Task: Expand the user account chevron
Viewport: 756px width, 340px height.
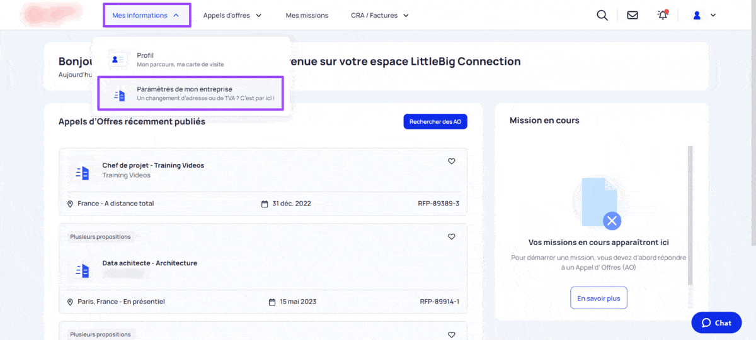Action: 713,15
